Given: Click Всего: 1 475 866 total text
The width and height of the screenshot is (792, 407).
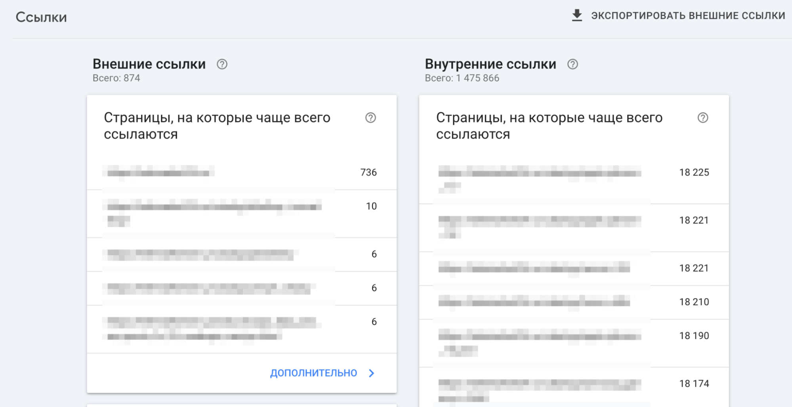Looking at the screenshot, I should click(x=462, y=78).
